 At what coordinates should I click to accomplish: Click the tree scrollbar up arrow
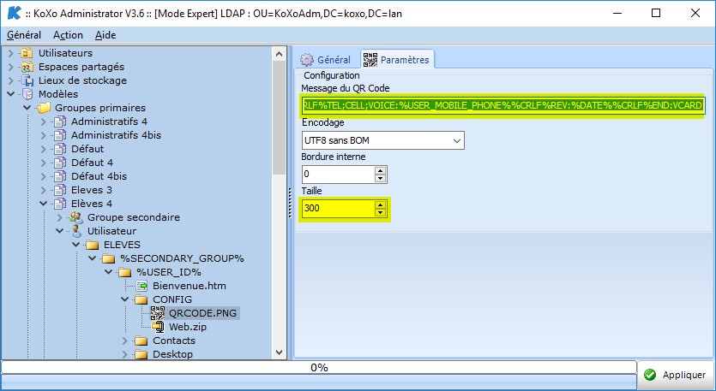click(x=279, y=54)
